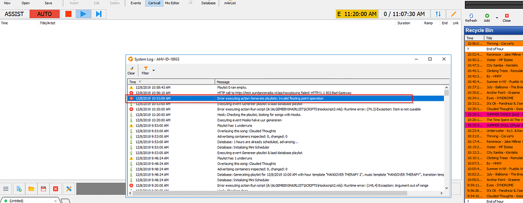Click the Title/Artist playlist column header
Image resolution: width=523 pixels, height=203 pixels.
pyautogui.click(x=217, y=23)
